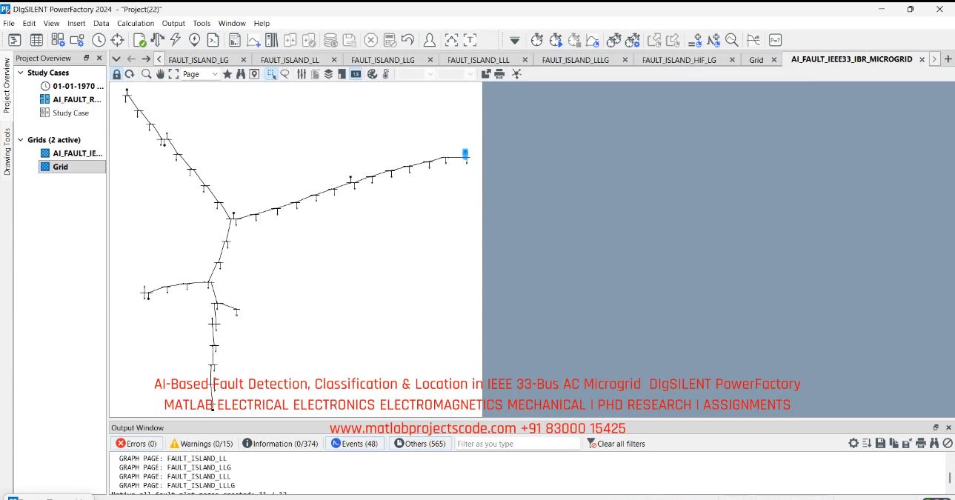Collapse the Study Cases tree section

coord(20,73)
